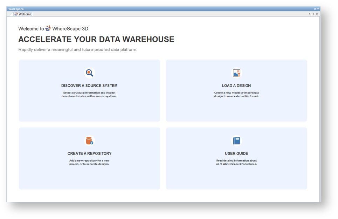Open the tab list button
Viewport: 338px width, 219px height.
[x=317, y=14]
